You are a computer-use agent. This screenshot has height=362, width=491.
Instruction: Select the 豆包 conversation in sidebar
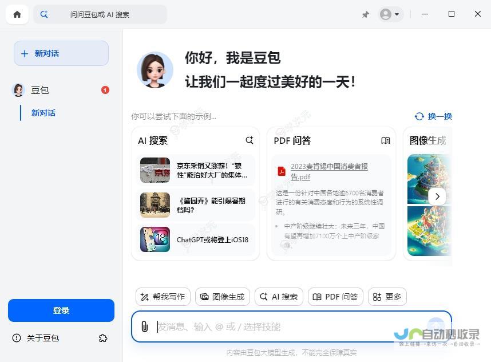click(x=61, y=91)
